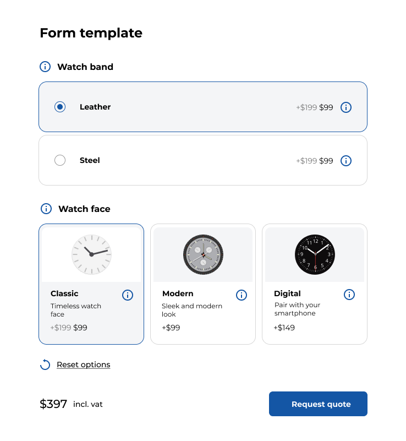
Task: Click the Request quote button
Action: coord(318,404)
